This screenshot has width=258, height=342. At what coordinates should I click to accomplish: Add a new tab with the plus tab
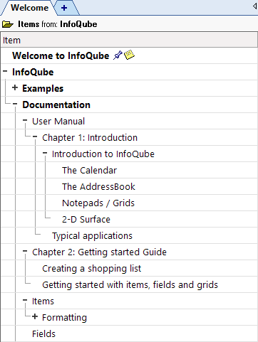click(64, 8)
